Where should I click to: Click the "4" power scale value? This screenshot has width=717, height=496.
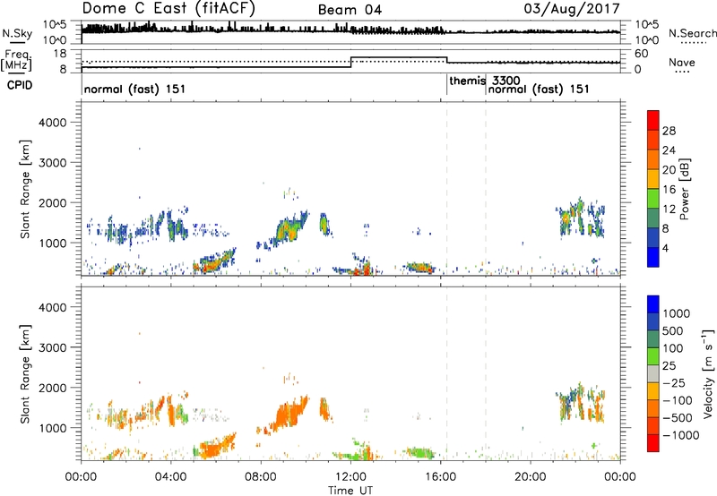point(665,248)
